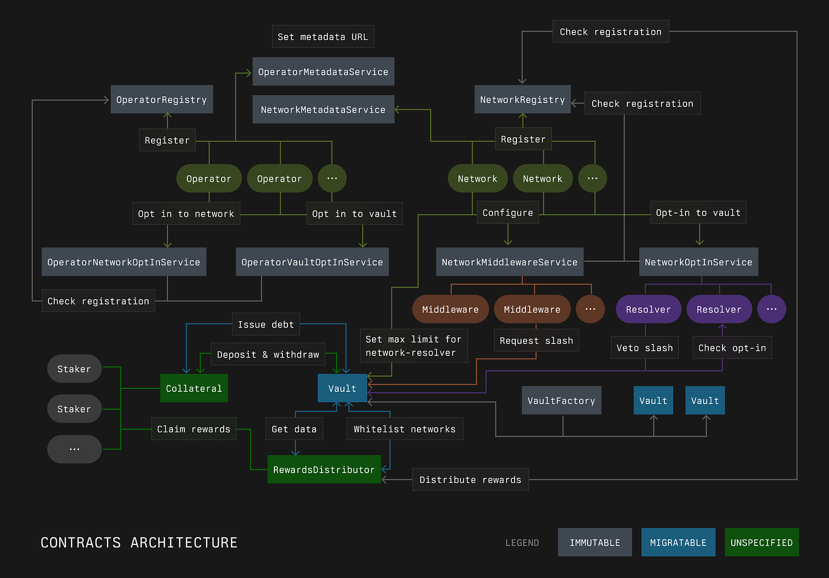Viewport: 829px width, 578px height.
Task: Select the Staker node beside Collateral
Action: click(75, 369)
